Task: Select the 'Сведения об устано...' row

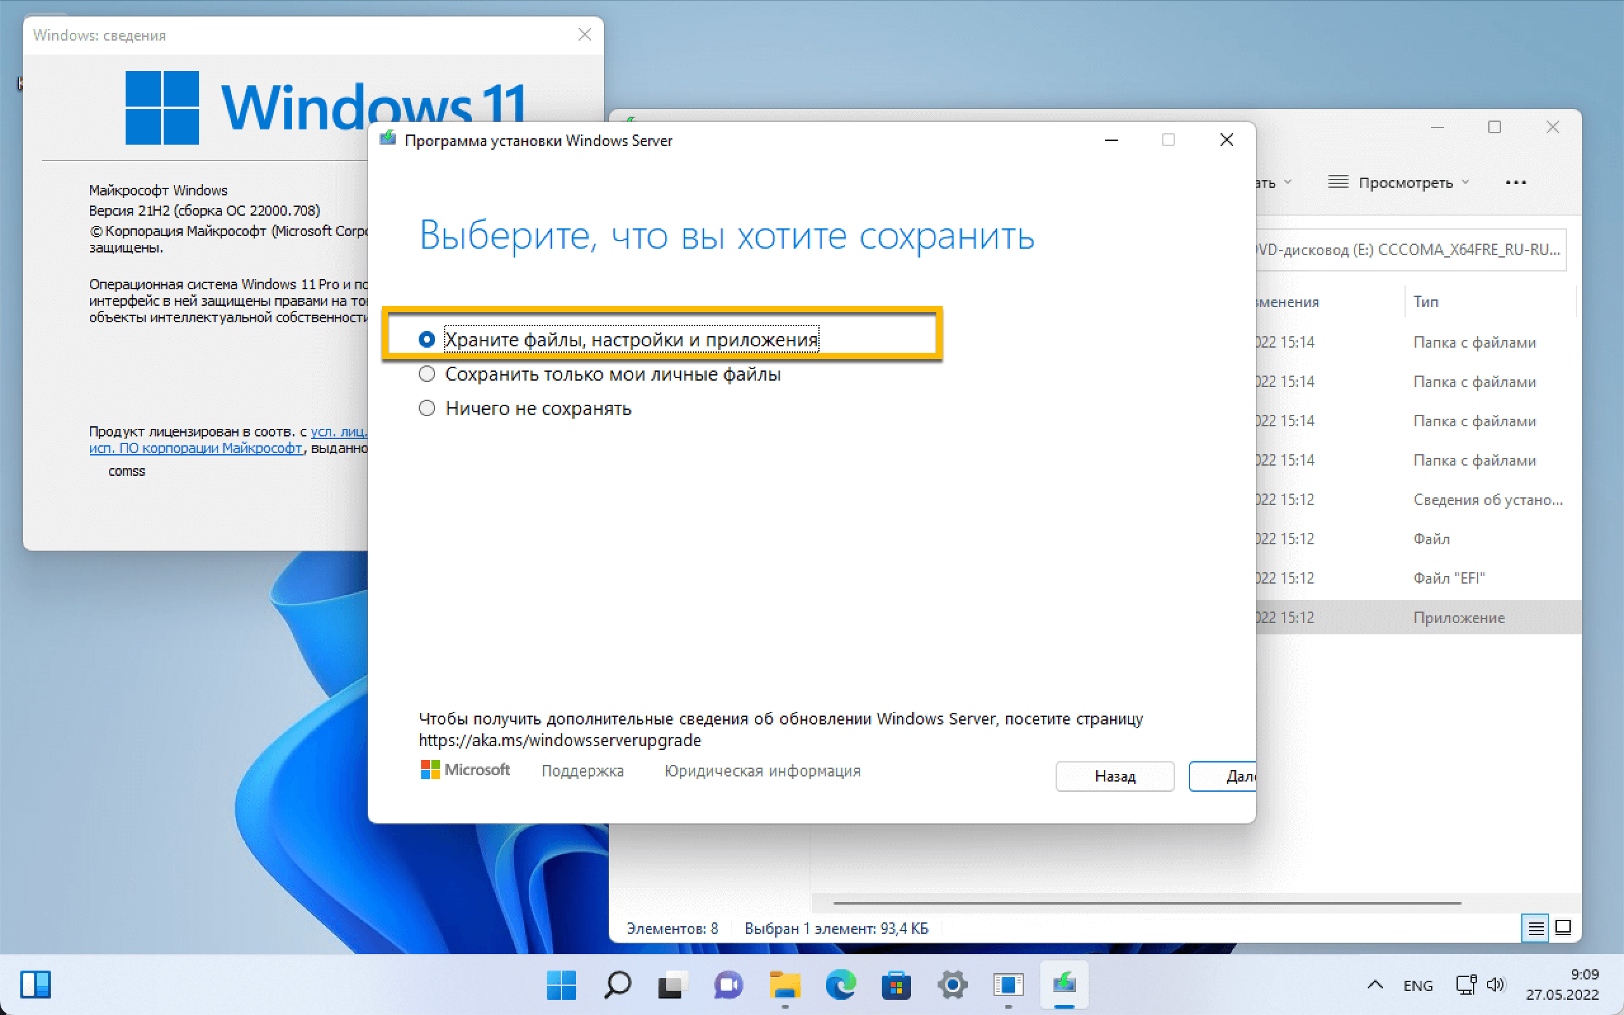Action: 1417,499
